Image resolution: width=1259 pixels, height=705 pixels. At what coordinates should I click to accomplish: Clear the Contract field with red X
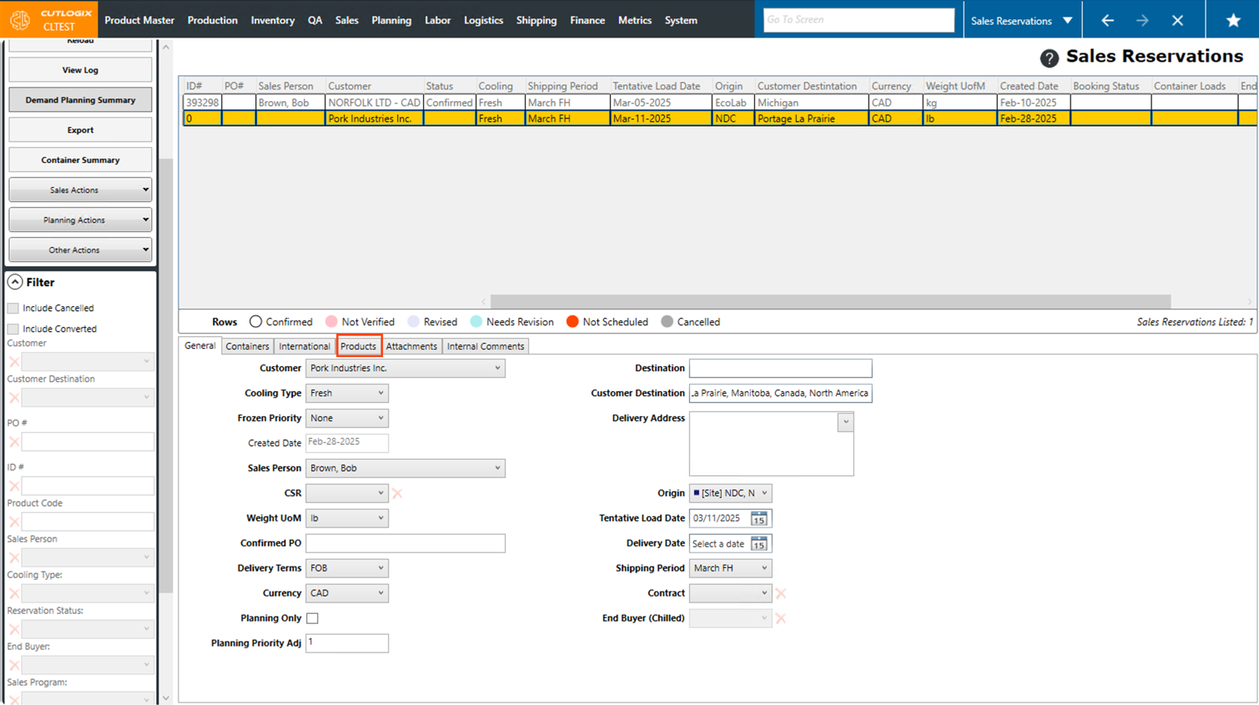[780, 593]
